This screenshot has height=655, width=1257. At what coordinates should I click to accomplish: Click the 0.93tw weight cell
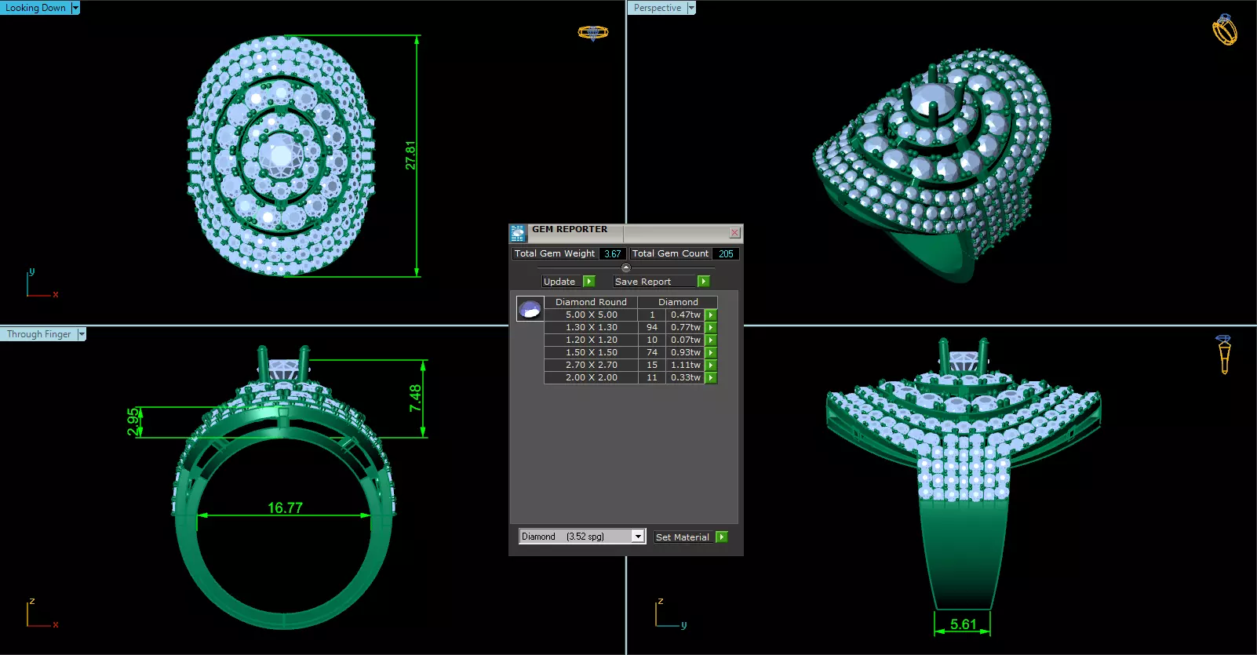(686, 353)
